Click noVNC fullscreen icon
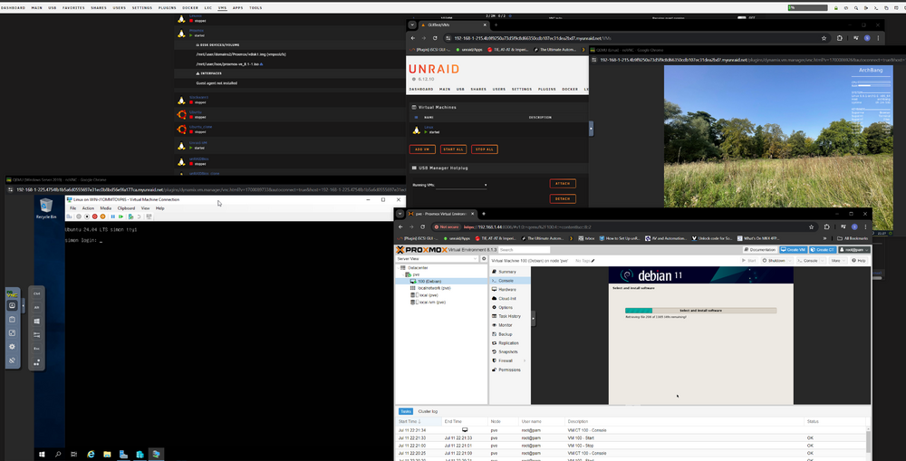906x461 pixels. (x=12, y=332)
